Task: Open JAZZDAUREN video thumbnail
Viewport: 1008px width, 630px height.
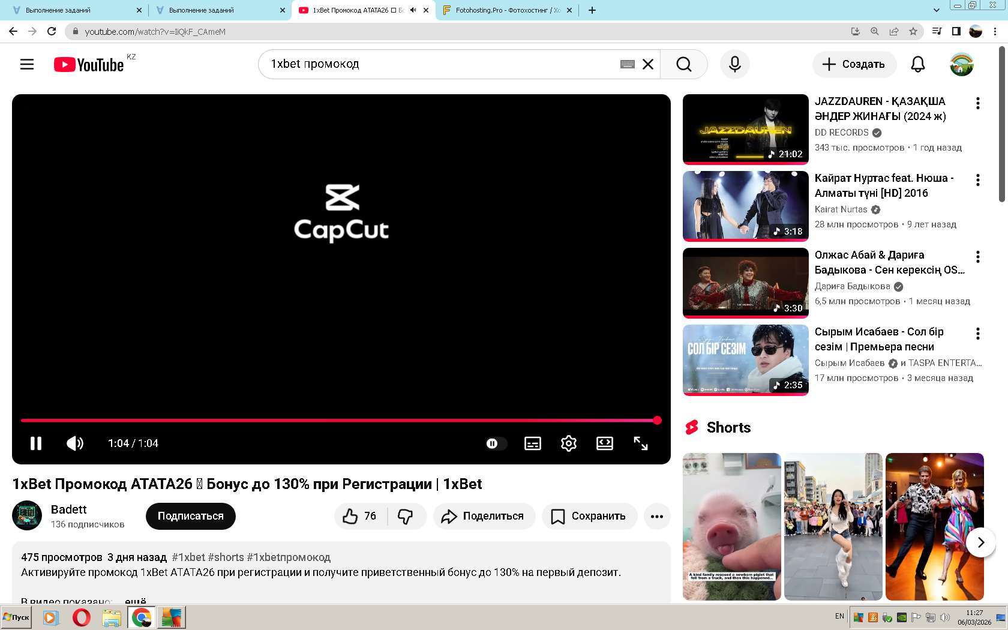Action: [746, 129]
